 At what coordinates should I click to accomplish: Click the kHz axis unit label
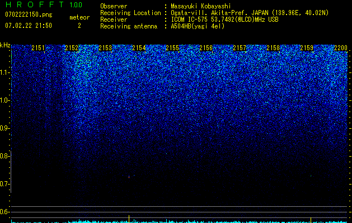(x=5, y=45)
